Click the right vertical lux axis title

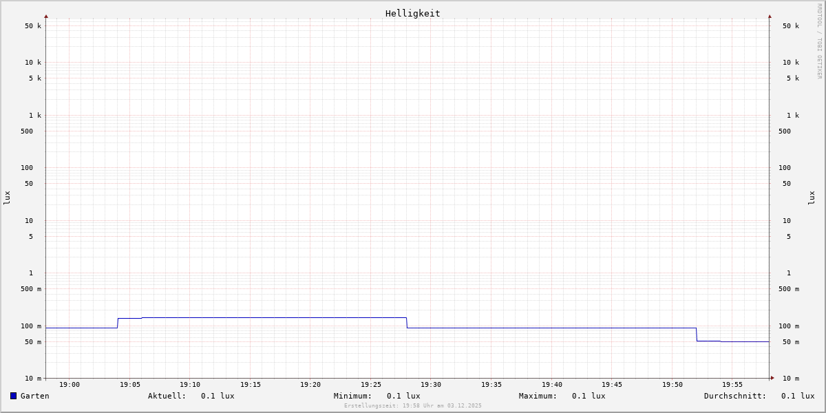[x=812, y=198]
